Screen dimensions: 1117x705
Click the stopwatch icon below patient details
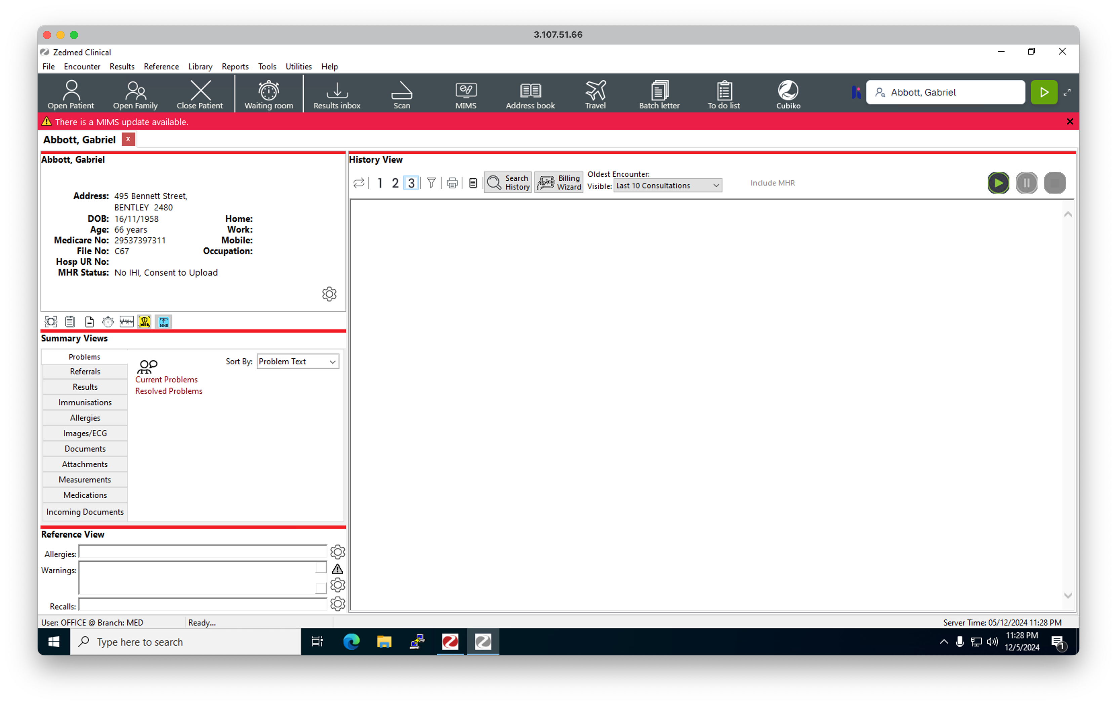tap(108, 322)
